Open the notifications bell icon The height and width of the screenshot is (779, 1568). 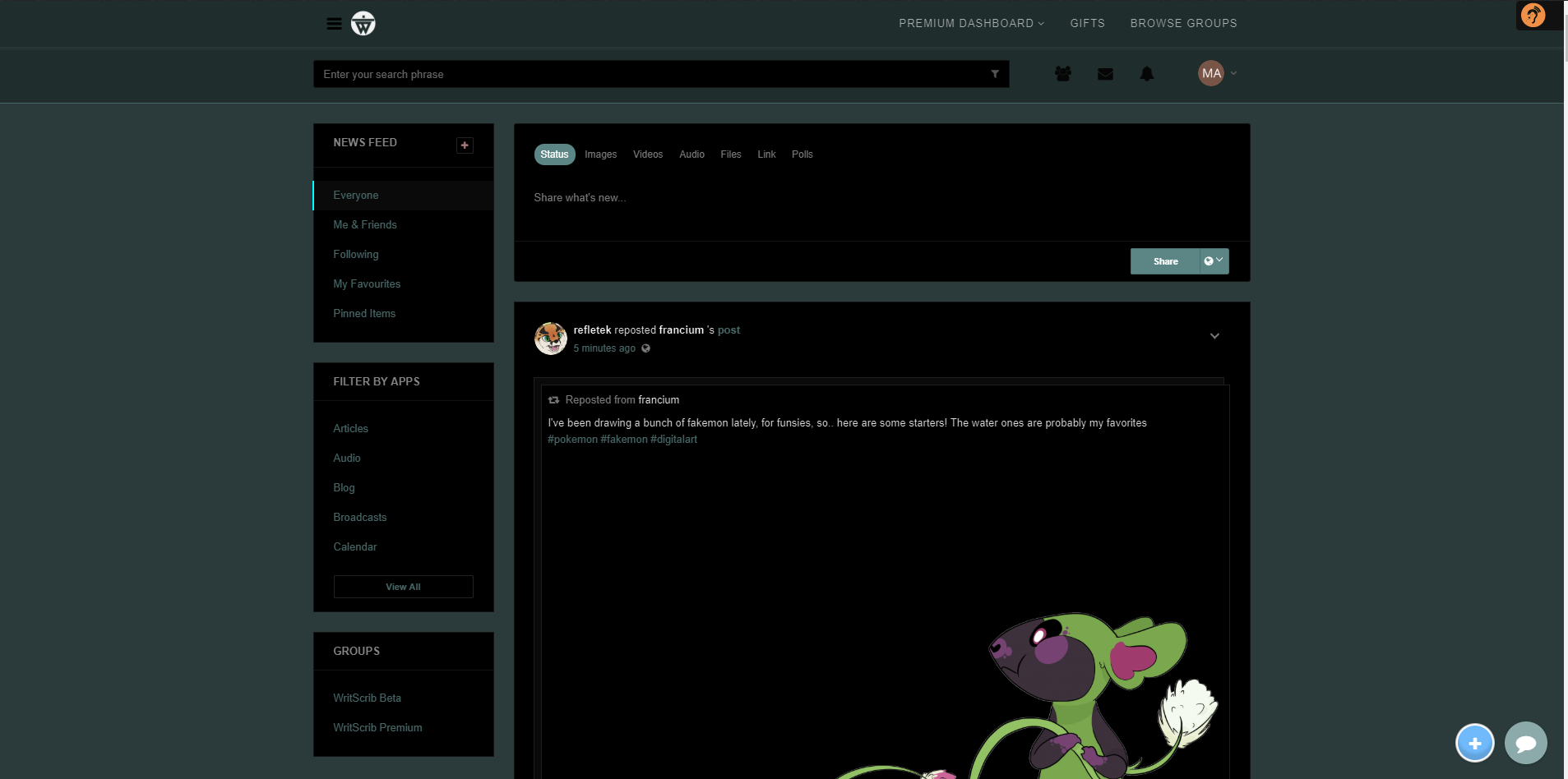click(x=1147, y=74)
